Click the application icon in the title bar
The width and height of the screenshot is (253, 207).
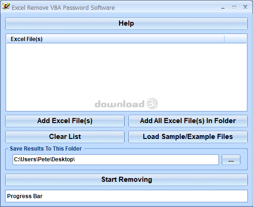[6, 7]
